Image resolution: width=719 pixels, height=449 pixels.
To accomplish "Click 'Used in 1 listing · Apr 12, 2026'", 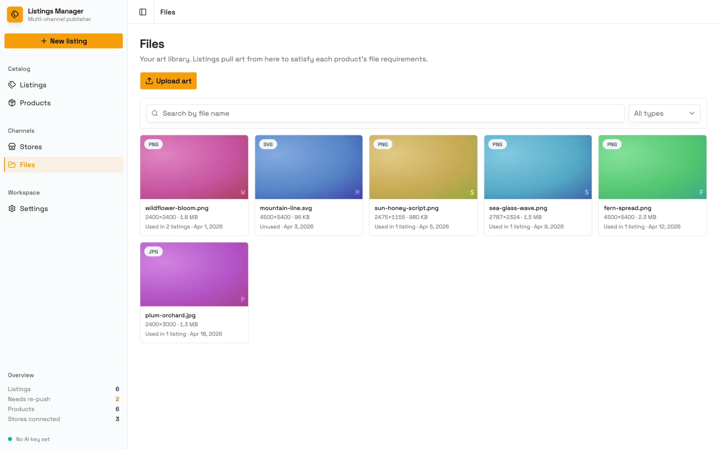I will point(642,227).
